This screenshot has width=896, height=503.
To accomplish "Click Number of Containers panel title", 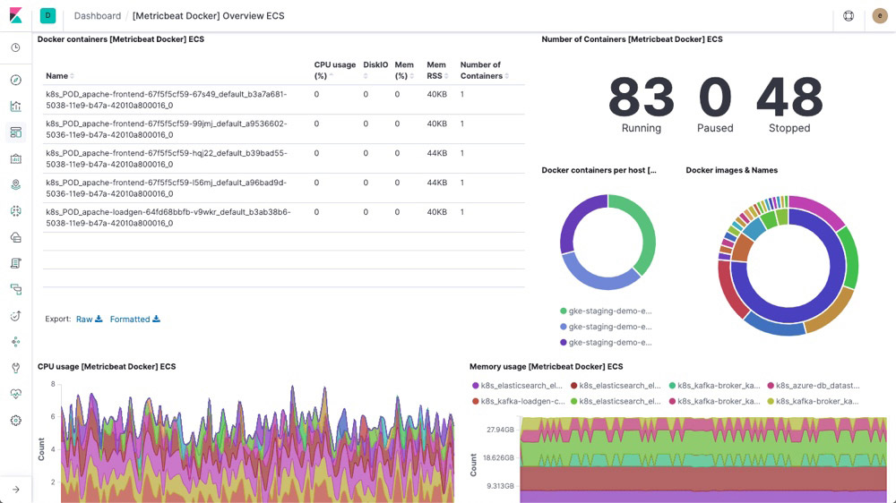I will [632, 39].
